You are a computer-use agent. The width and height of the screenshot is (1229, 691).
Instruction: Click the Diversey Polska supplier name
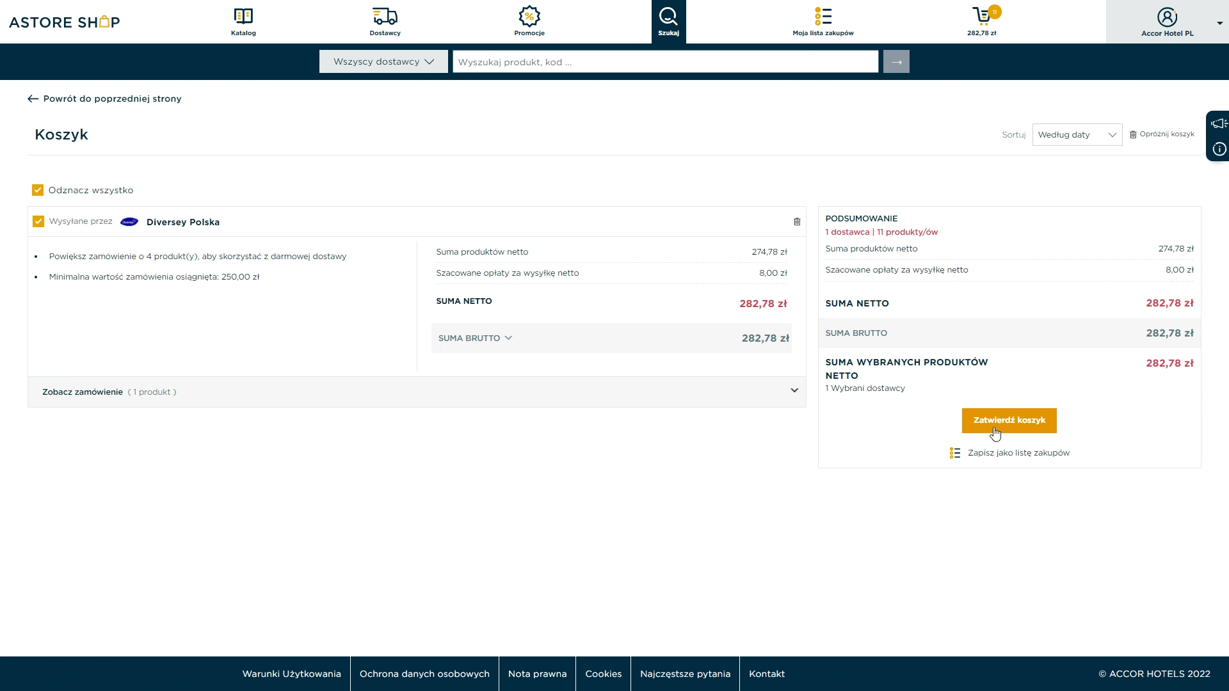183,222
